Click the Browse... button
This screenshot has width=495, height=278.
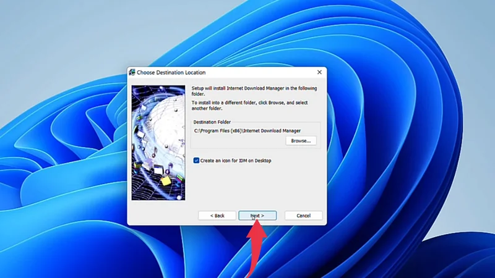tap(301, 141)
